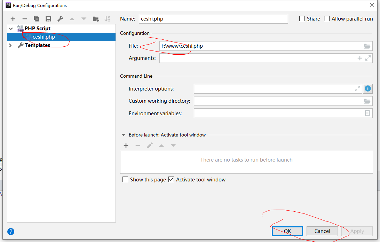Sort configurations alphabetically
Screen dimensions: 380x242
pos(108,19)
